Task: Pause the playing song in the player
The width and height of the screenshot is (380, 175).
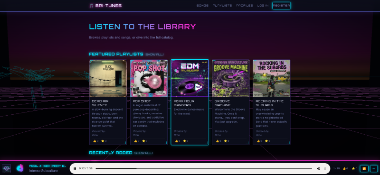Action: click(x=75, y=169)
